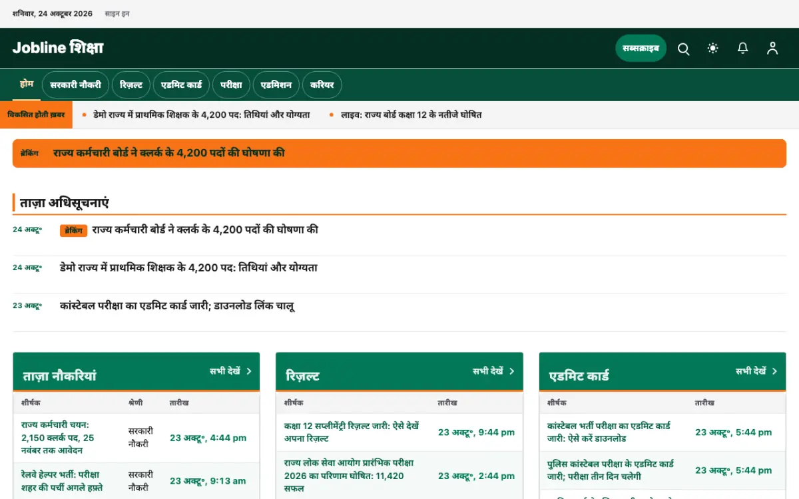Open ticker item about 4,200 प्राथमिक शिक्षक पद
Viewport: 799px width, 499px height.
click(x=202, y=115)
